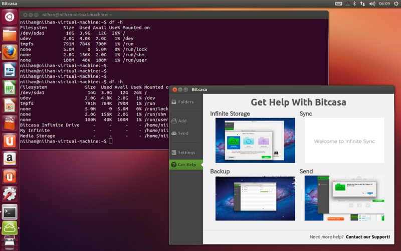This screenshot has width=401, height=251.
Task: Open the Add section label in Bitcasa
Action: click(x=182, y=121)
